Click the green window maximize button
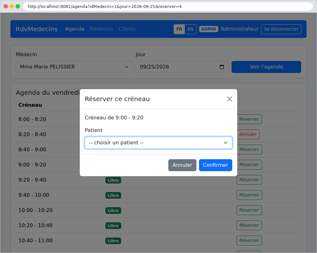This screenshot has width=317, height=253. (18, 6)
